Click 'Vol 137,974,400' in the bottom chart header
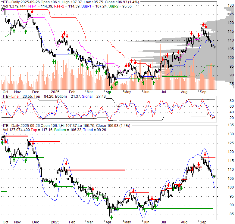 click(16, 130)
